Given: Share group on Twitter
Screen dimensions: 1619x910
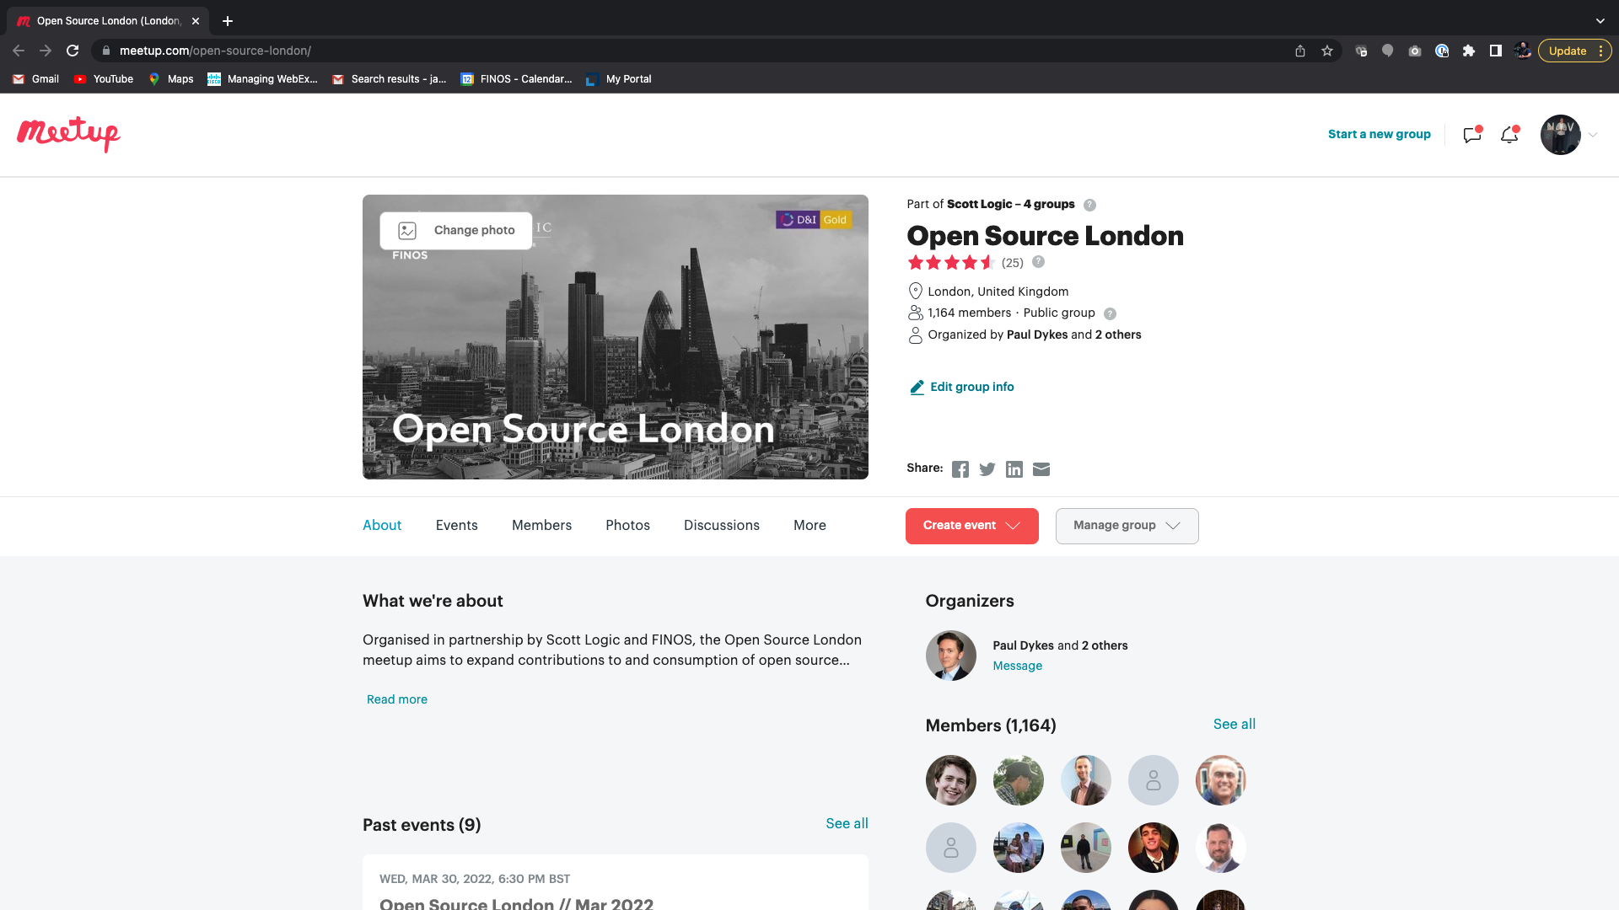Looking at the screenshot, I should point(987,469).
